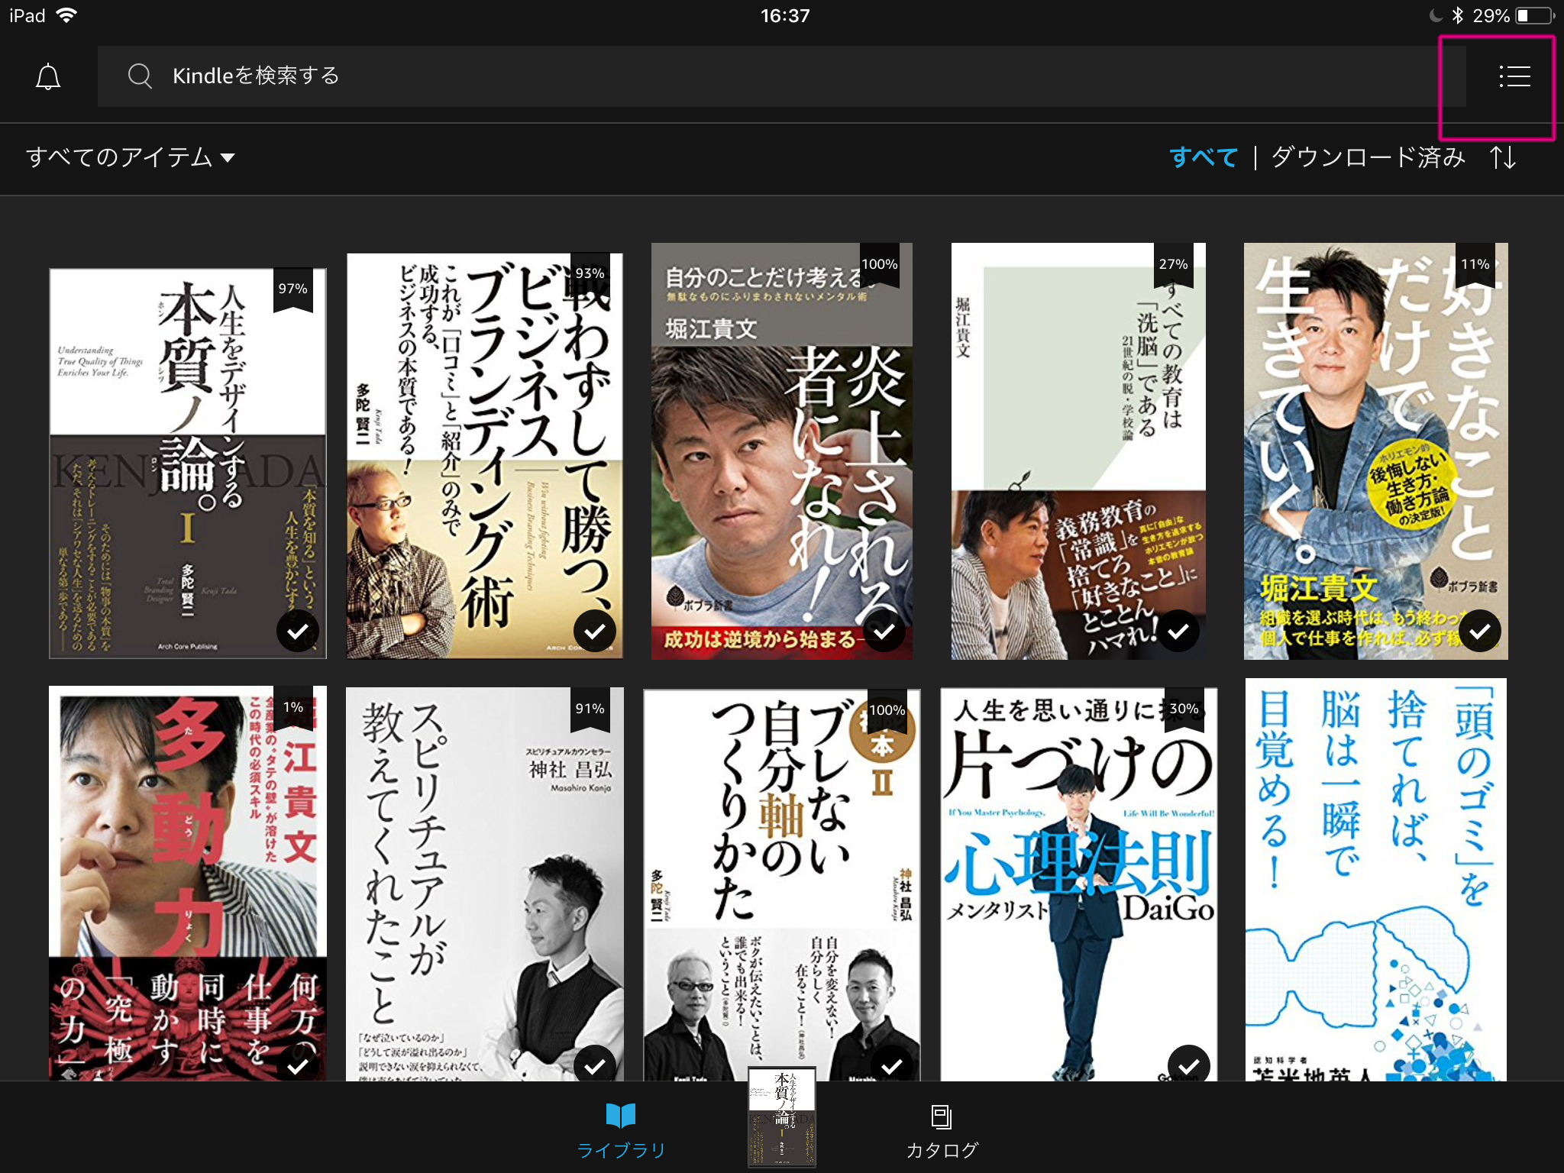This screenshot has height=1173, width=1564.
Task: Tap downloaded checkmark on 本質ノ論 cover
Action: (x=297, y=631)
